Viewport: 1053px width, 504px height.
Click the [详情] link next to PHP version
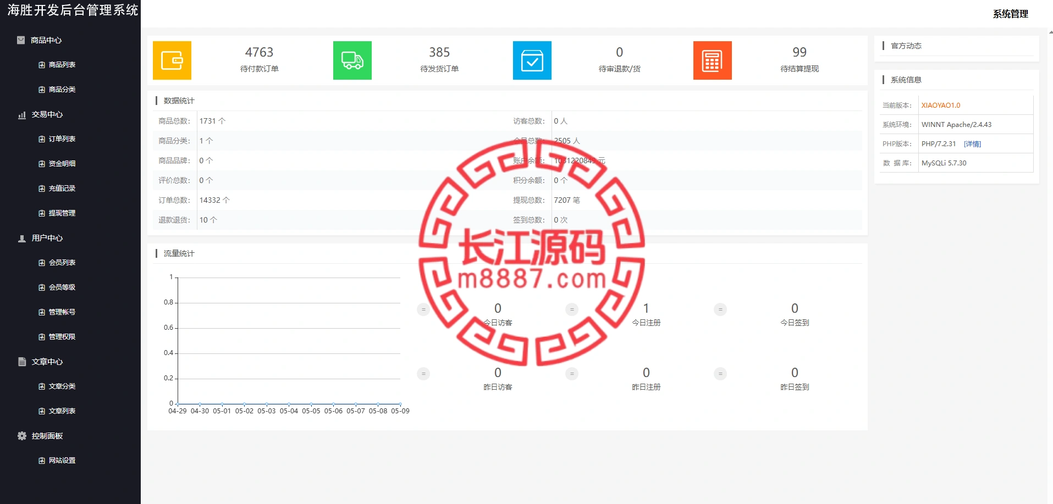tap(972, 144)
